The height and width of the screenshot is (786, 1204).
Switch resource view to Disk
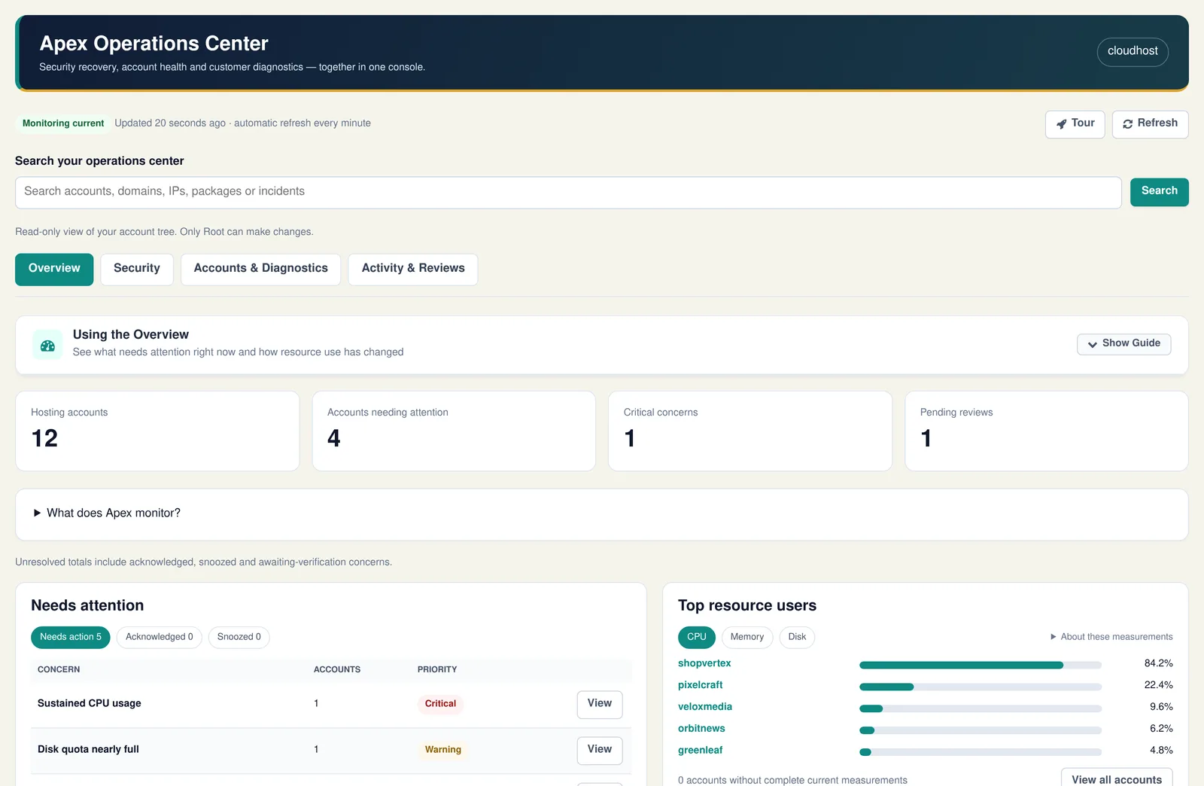coord(797,637)
